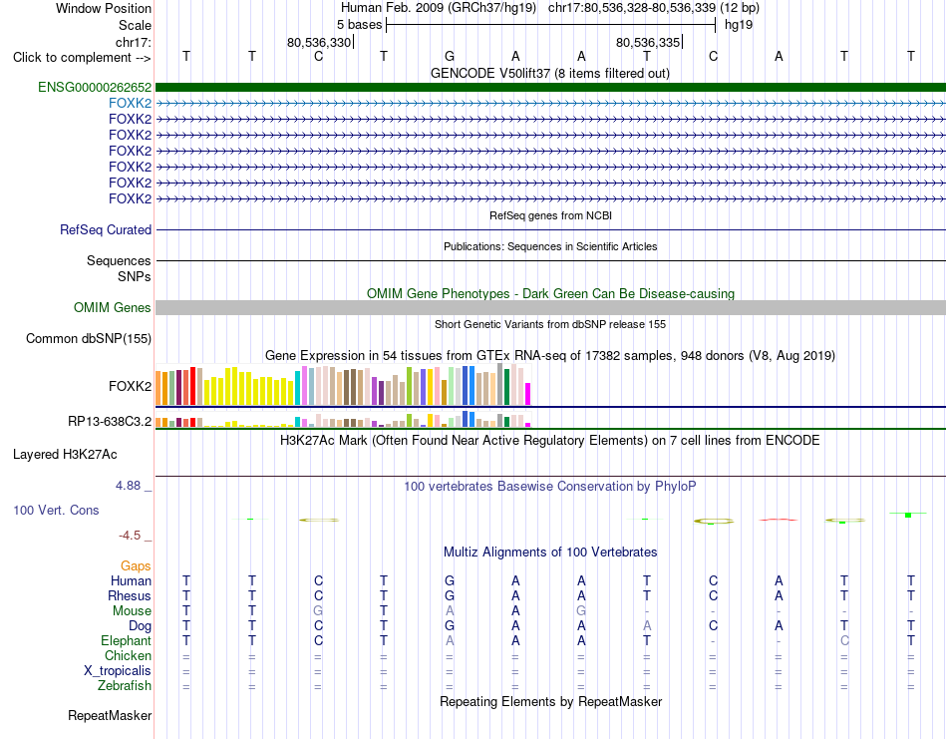
Task: Click the 100 Vert. Cons track label
Action: 56,510
